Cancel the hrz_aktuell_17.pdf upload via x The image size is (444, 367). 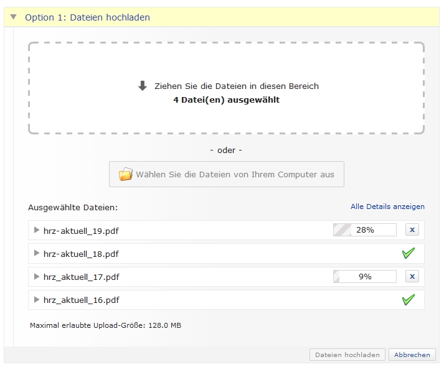412,277
